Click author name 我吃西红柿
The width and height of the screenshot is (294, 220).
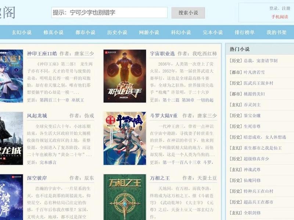[205, 54]
